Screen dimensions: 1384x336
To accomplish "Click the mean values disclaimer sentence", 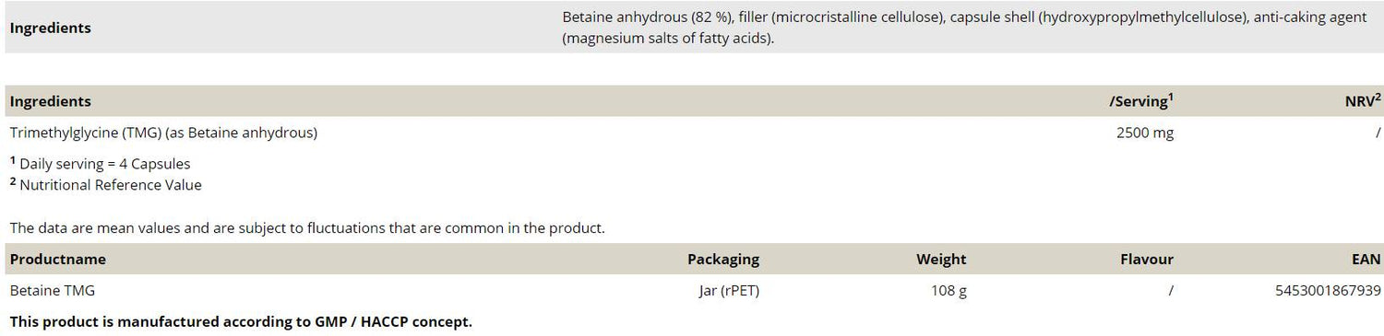I will pos(307,227).
